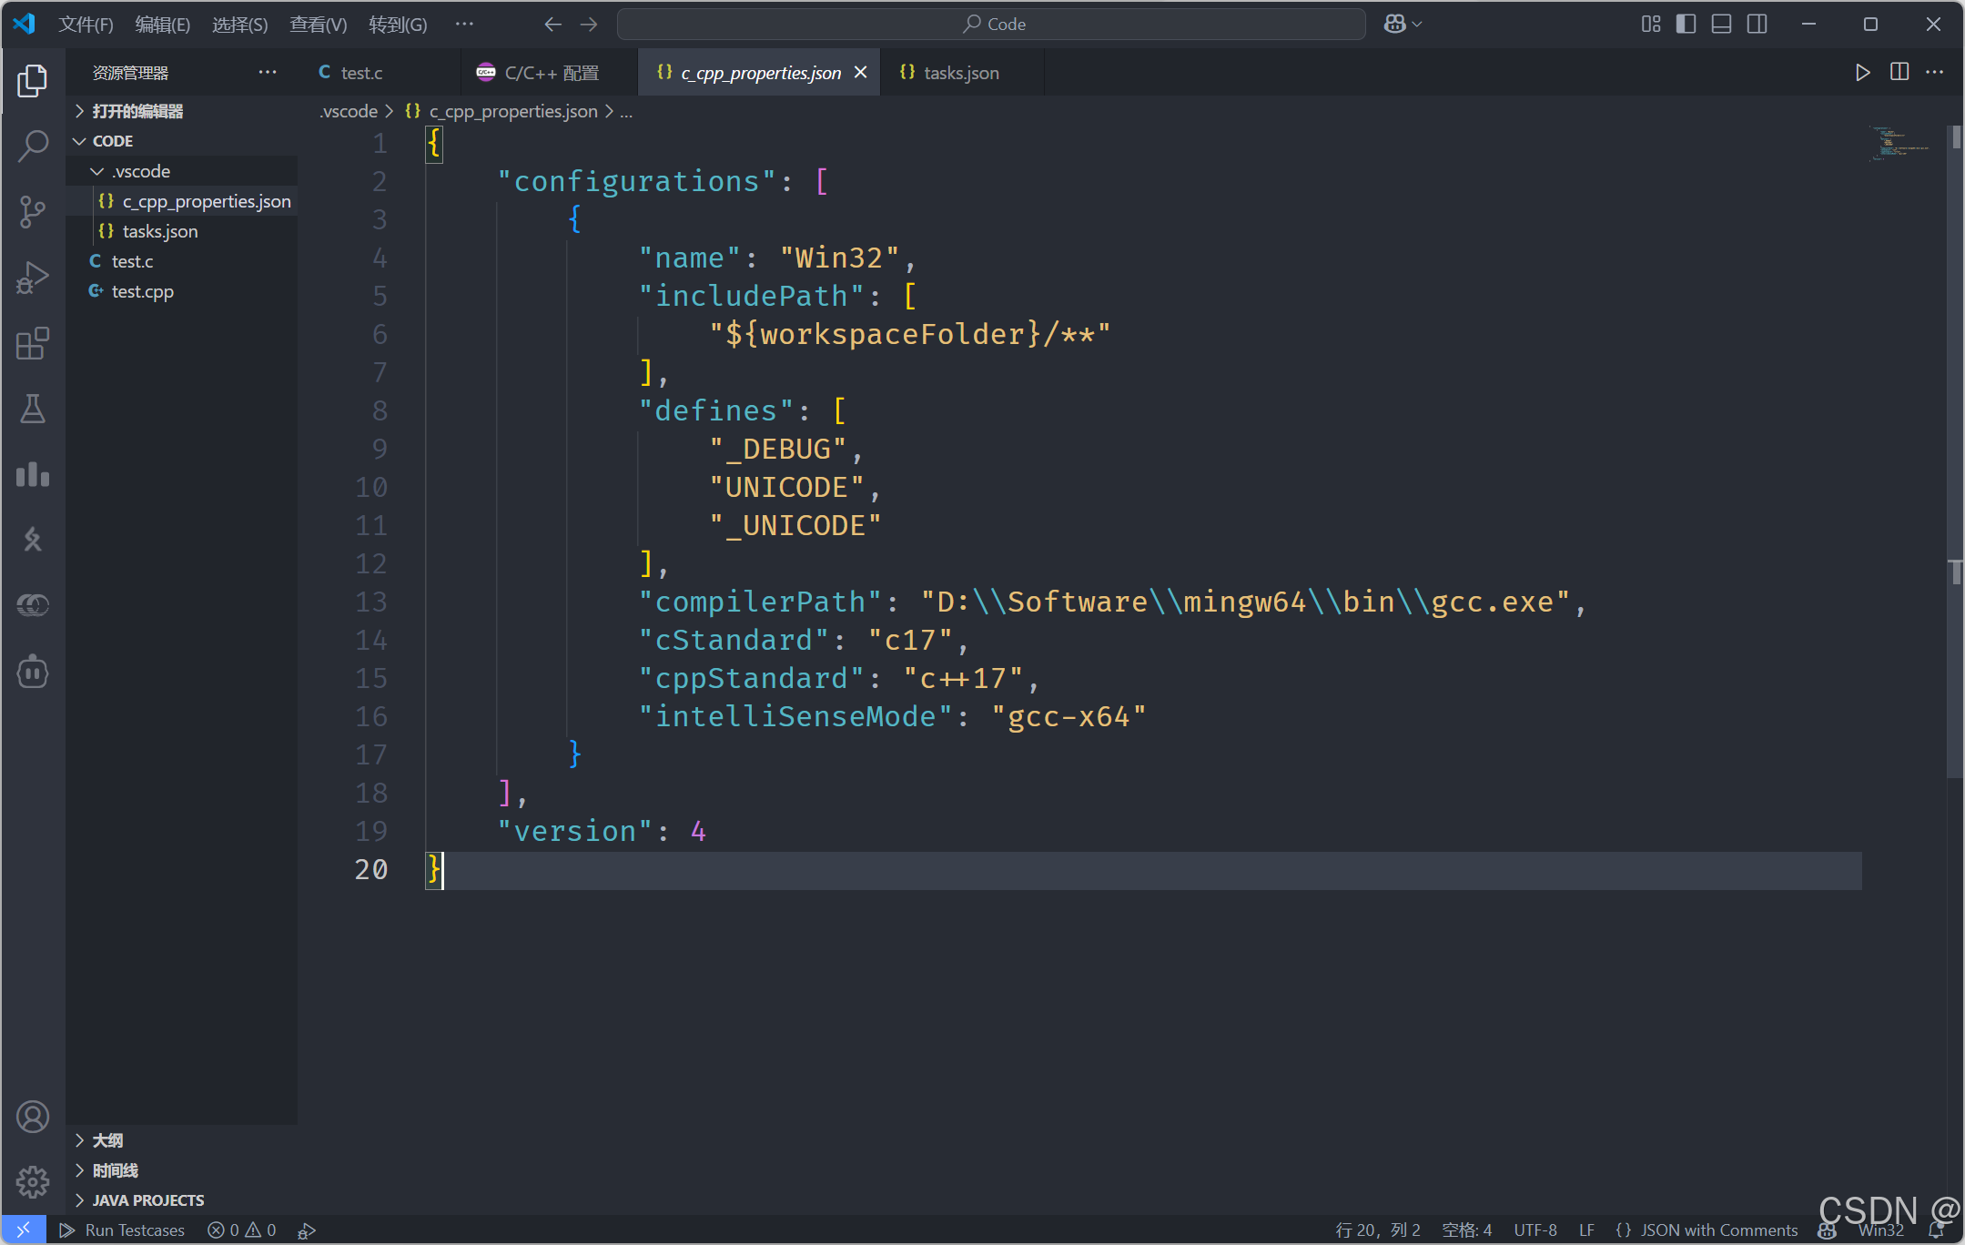Click the Run file play icon
The width and height of the screenshot is (1965, 1245).
pyautogui.click(x=1862, y=73)
